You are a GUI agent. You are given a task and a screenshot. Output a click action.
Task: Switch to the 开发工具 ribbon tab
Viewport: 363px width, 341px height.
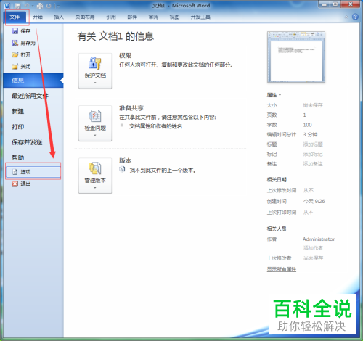pyautogui.click(x=200, y=17)
